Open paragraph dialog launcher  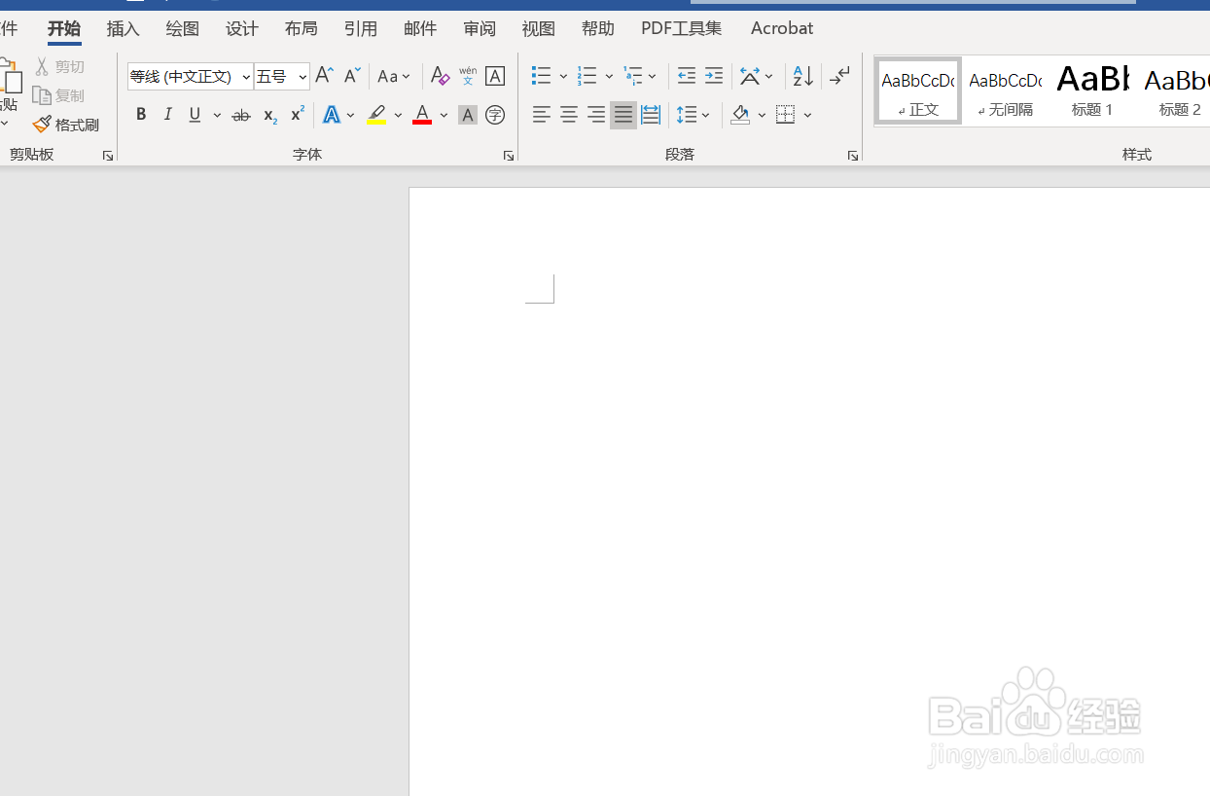853,156
